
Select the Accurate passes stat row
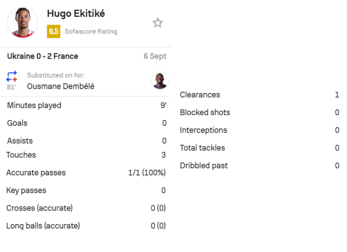86,172
